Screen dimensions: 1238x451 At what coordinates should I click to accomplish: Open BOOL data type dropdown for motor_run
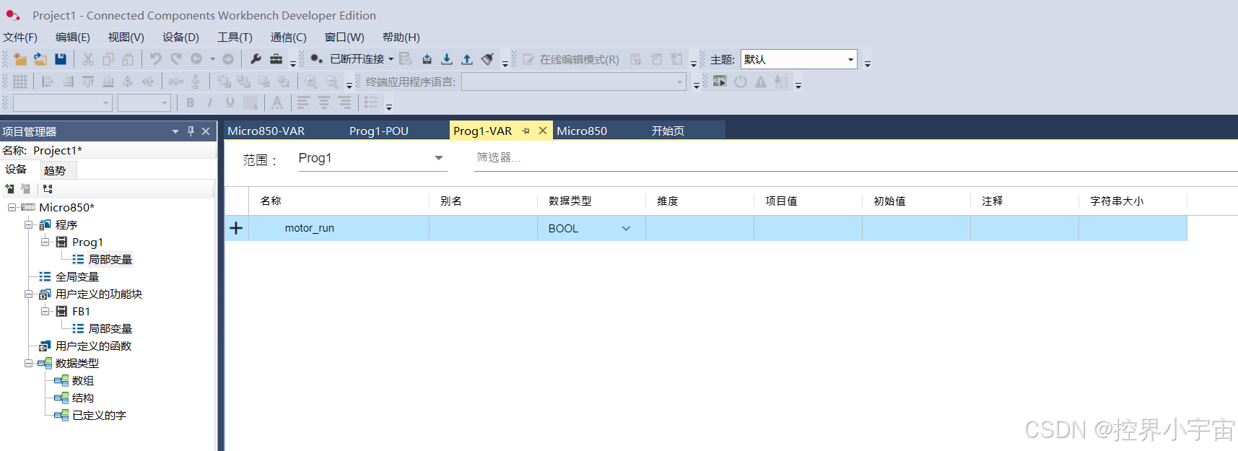point(626,229)
